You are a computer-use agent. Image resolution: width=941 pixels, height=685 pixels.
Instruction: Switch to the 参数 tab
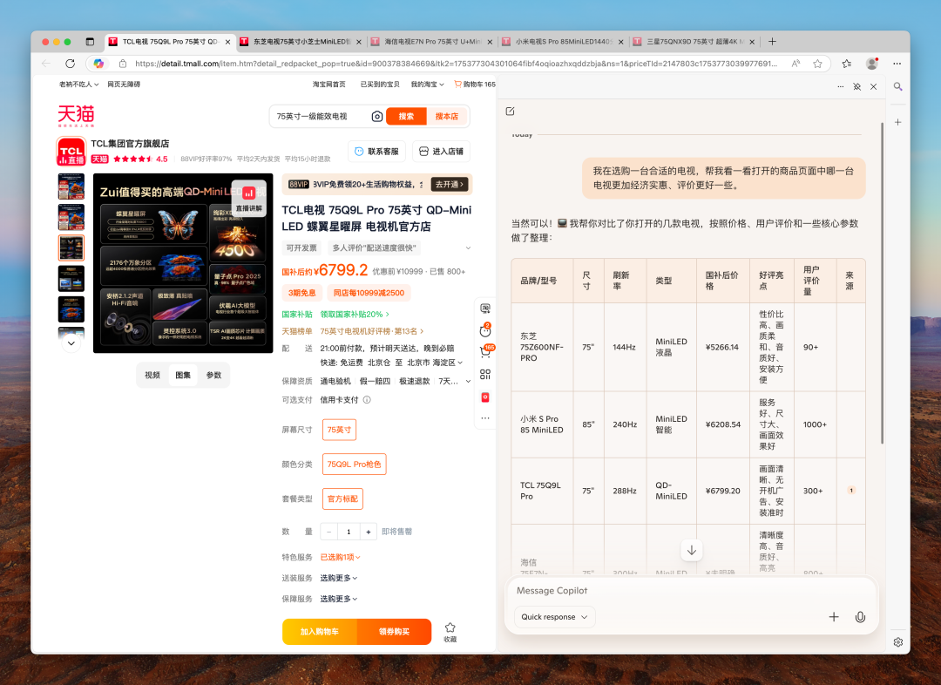click(213, 376)
